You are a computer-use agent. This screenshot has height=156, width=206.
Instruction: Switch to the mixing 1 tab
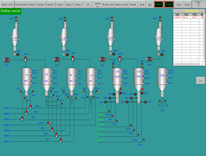(x=60, y=4)
